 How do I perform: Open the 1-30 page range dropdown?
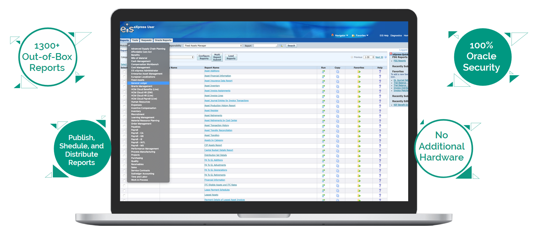369,57
